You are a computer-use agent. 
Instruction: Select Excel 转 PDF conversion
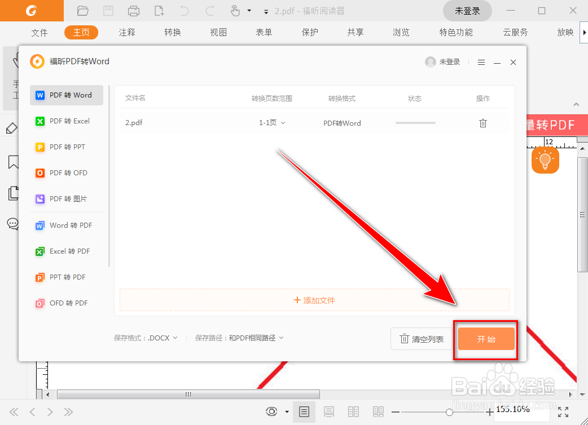pyautogui.click(x=67, y=251)
